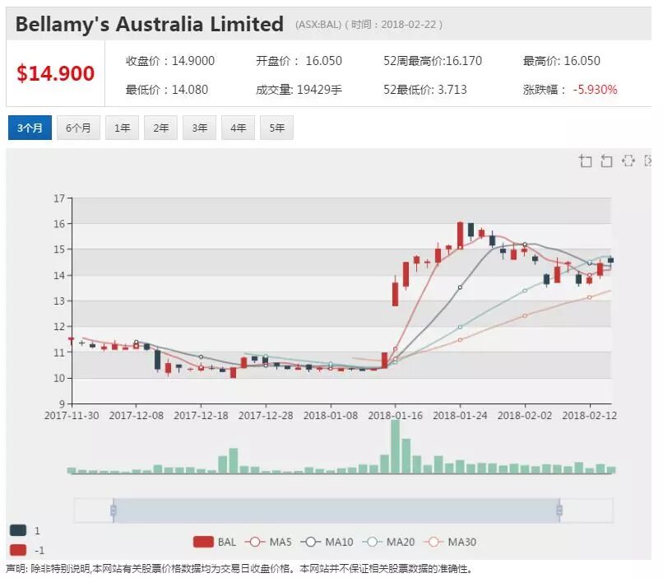The image size is (663, 578).
Task: Click the zoom reset back icon
Action: [x=606, y=161]
